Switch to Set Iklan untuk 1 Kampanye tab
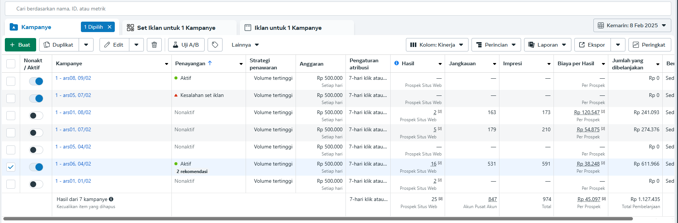Viewport: 678px width, 223px height. pos(176,28)
